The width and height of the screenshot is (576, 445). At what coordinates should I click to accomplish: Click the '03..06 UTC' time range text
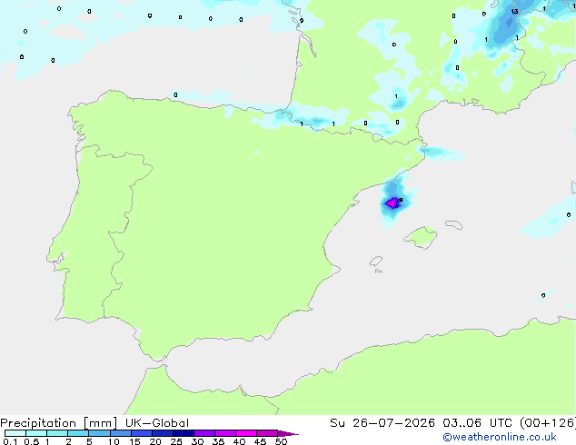pyautogui.click(x=477, y=423)
